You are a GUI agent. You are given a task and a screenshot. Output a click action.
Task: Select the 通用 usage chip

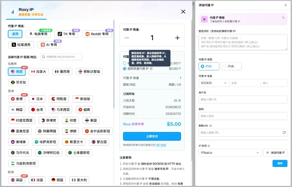15,34
